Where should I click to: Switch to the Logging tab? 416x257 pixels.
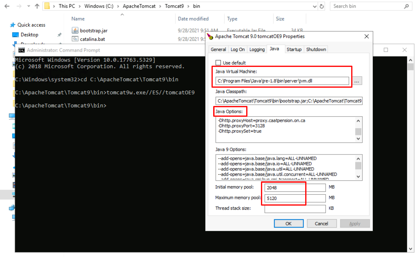[x=257, y=49]
